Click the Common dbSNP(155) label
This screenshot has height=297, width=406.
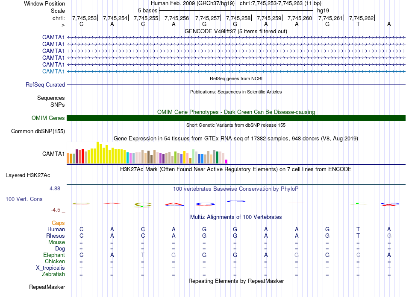38,131
